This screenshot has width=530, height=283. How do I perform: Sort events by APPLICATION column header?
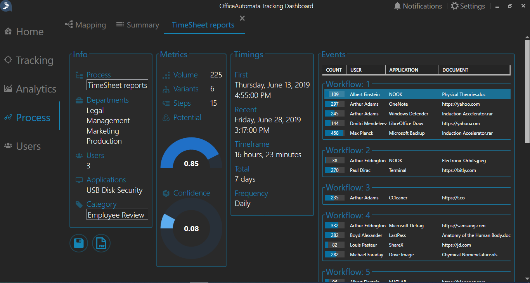pos(404,70)
